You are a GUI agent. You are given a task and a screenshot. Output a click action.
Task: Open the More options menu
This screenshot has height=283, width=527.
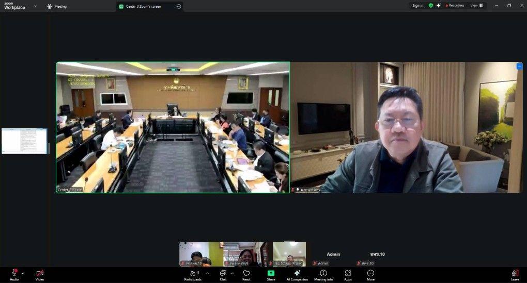(370, 274)
